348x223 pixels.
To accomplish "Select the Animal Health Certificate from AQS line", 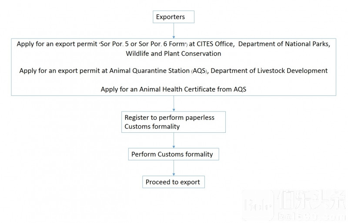I will [173, 89].
